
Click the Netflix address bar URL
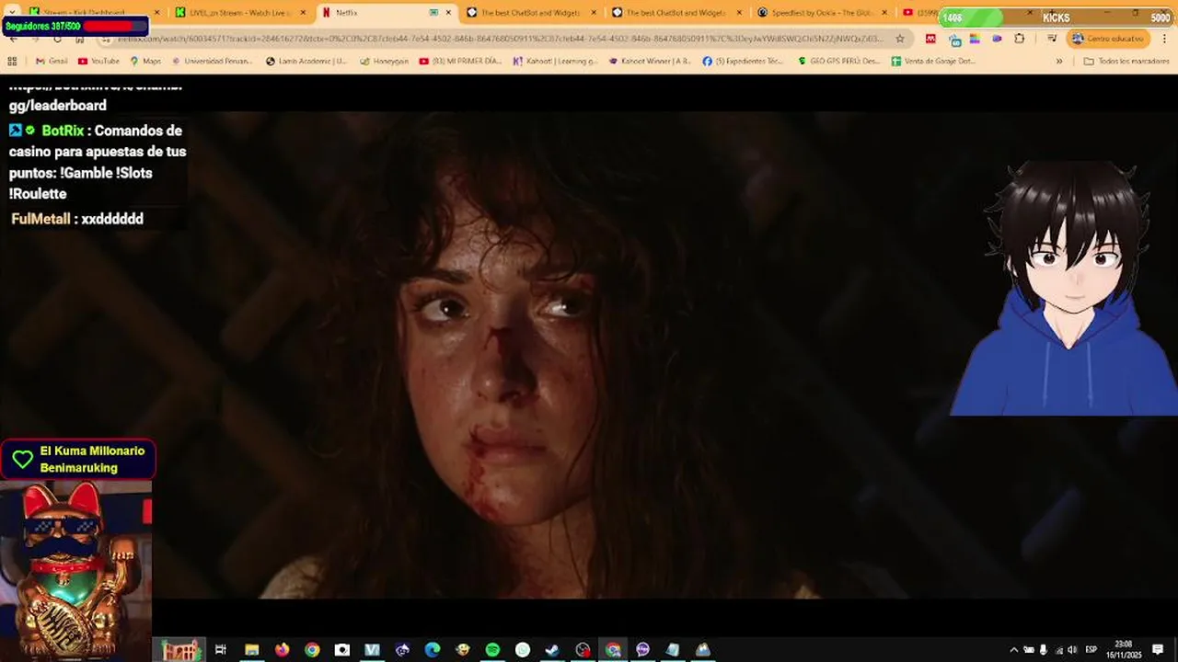(x=502, y=39)
